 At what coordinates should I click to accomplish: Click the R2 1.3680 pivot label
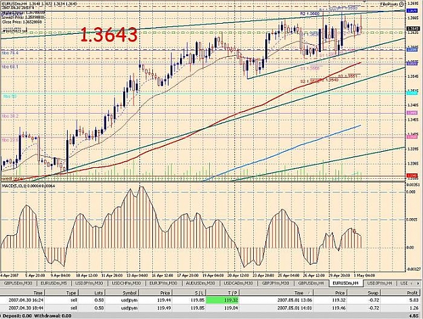[310, 14]
